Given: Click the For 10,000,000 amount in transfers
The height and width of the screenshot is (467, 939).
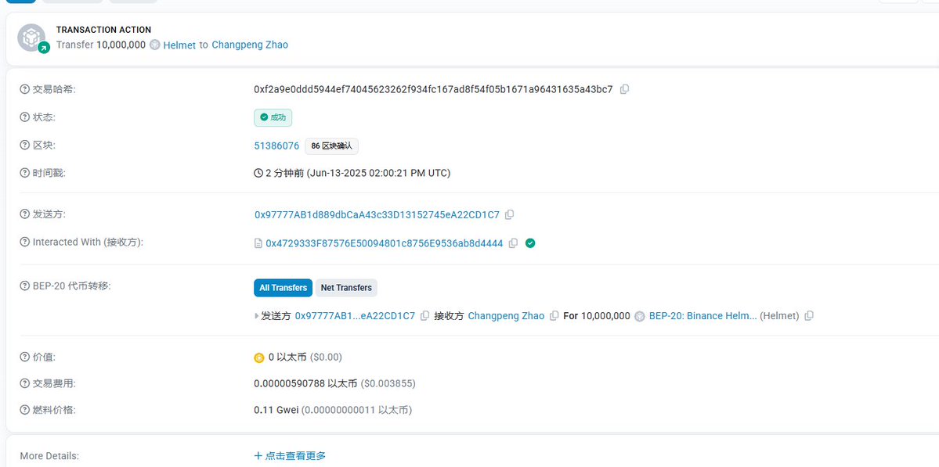Looking at the screenshot, I should (597, 316).
